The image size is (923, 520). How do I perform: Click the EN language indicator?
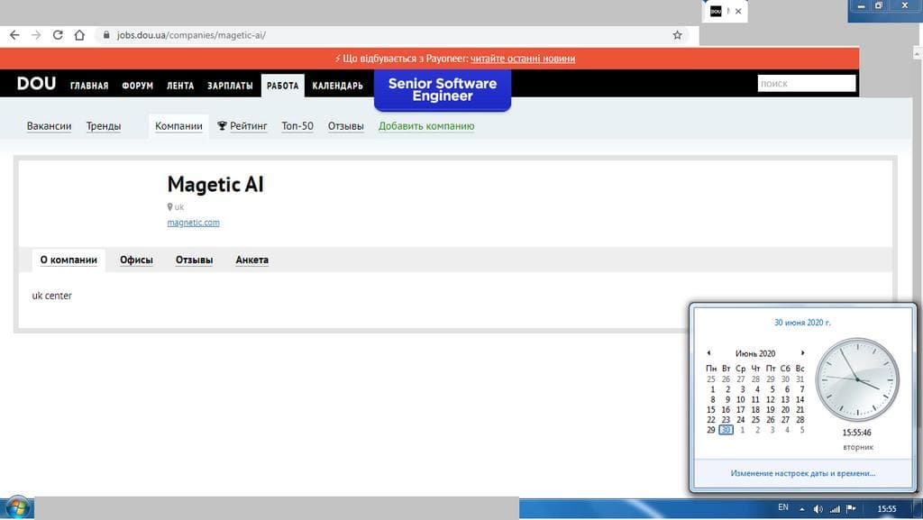pos(783,507)
